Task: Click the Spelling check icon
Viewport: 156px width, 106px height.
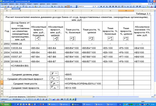Action: click(24, 6)
